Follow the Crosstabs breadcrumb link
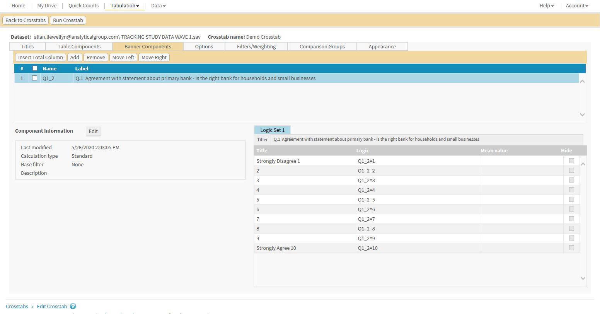Image resolution: width=600 pixels, height=314 pixels. pos(17,306)
